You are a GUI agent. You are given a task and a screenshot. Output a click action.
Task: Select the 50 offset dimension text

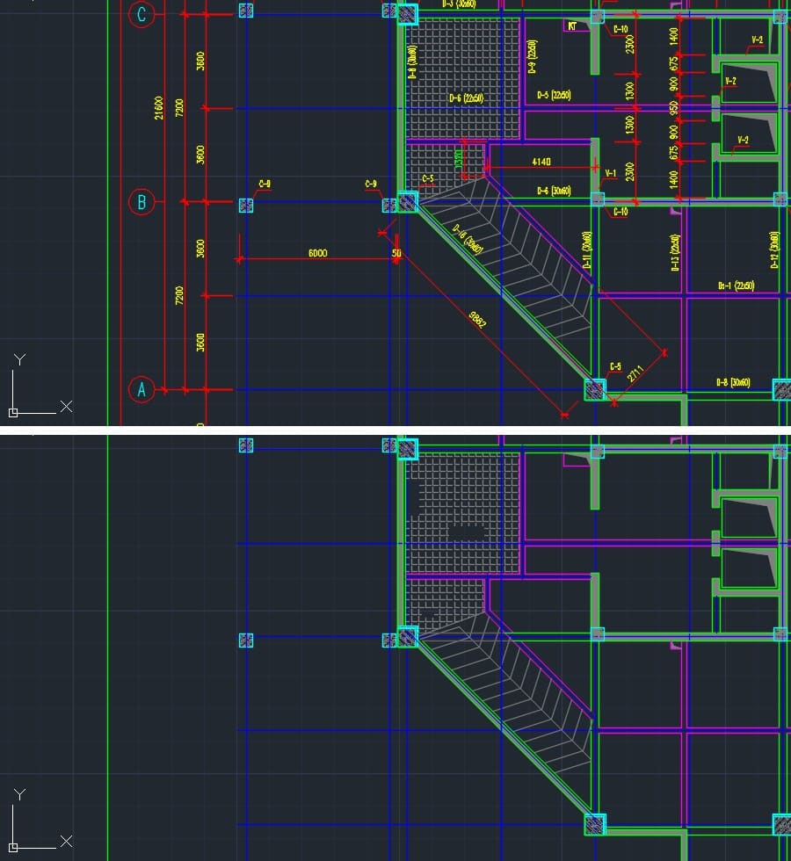tap(396, 253)
